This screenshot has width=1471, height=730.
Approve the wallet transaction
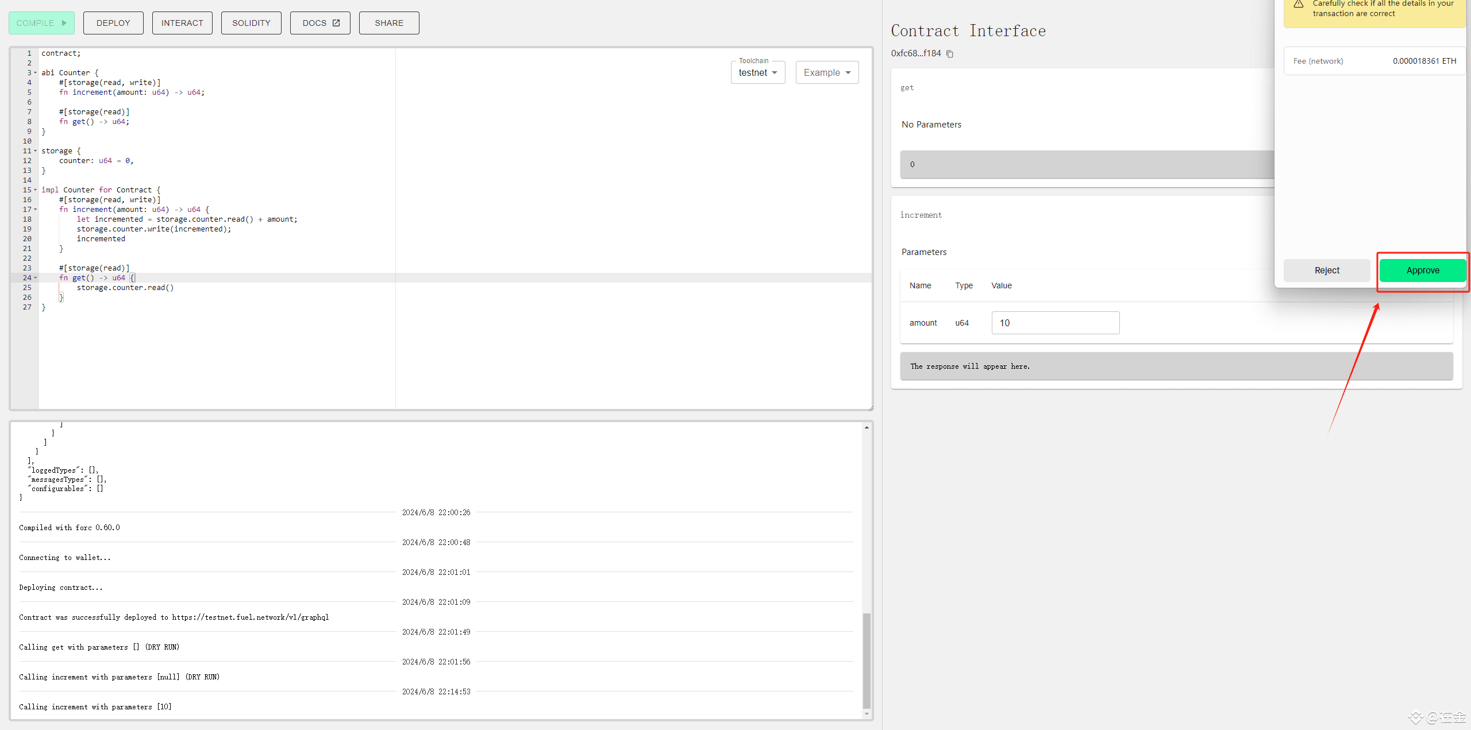click(1422, 271)
